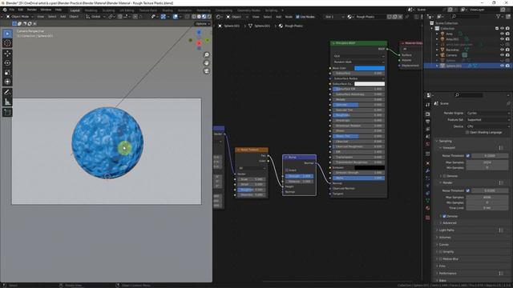Toggle camera view icon in viewport
This screenshot has height=288, width=513.
pos(207,71)
